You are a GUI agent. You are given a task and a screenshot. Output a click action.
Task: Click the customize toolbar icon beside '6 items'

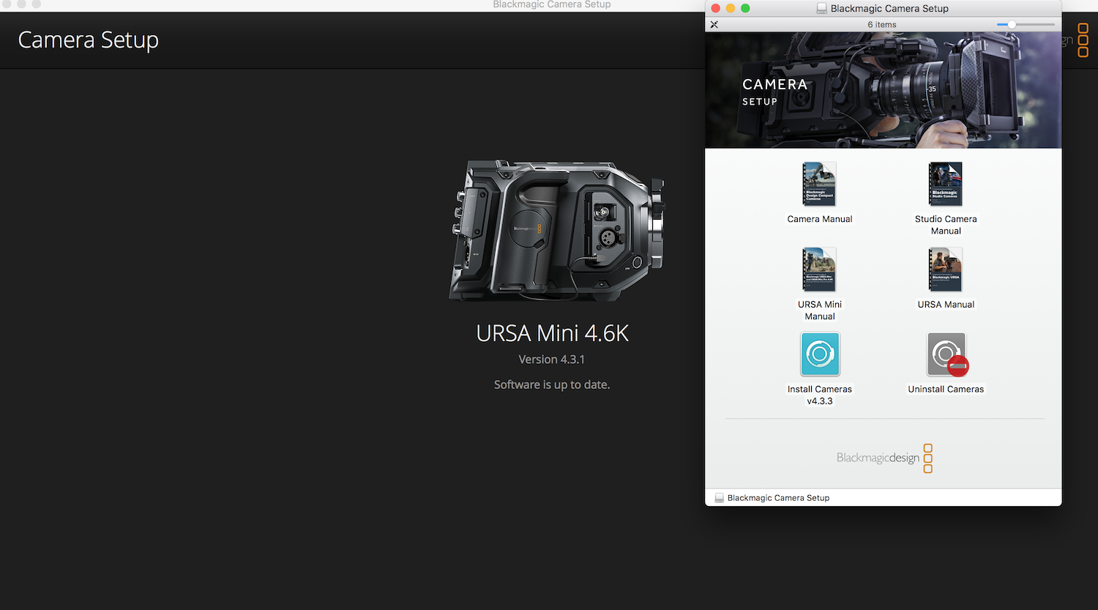714,25
